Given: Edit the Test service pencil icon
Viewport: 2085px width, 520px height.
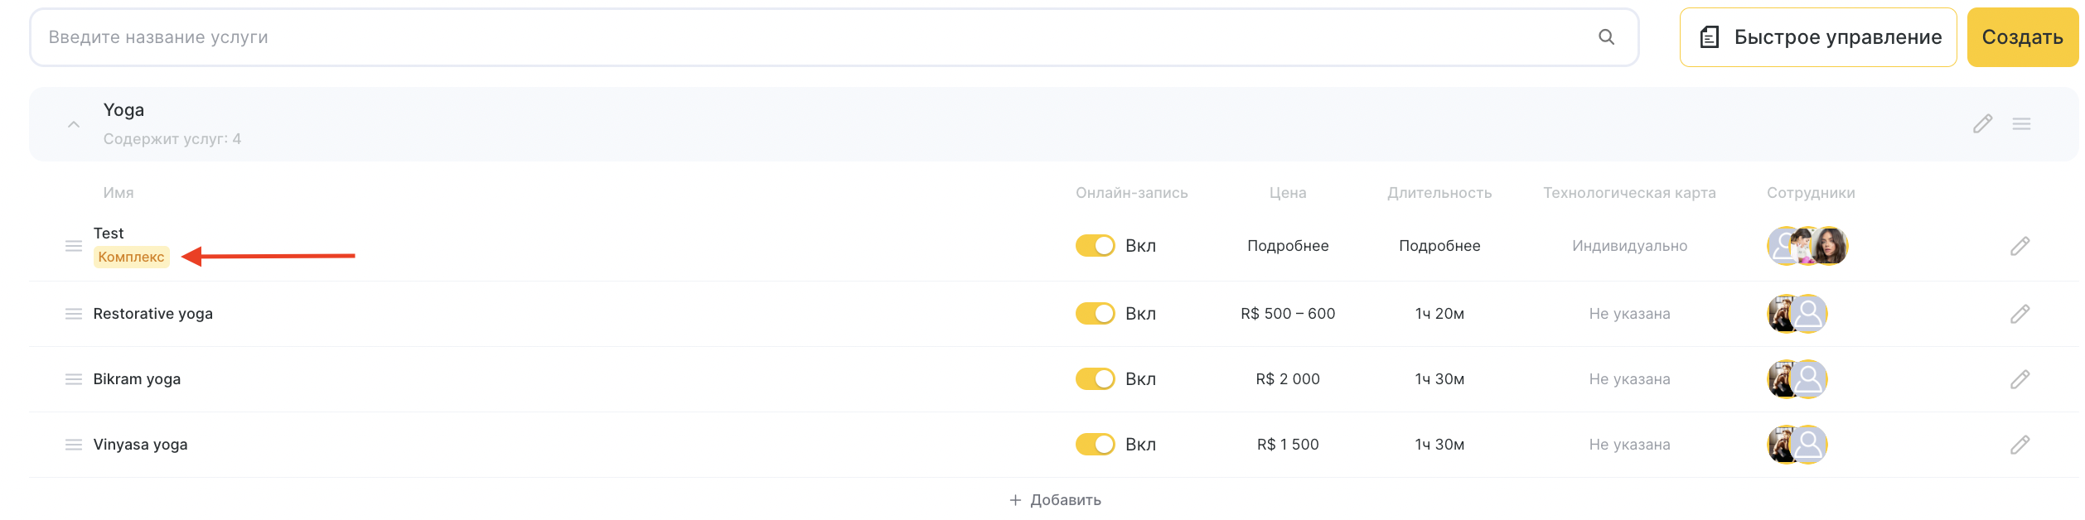Looking at the screenshot, I should (2020, 246).
